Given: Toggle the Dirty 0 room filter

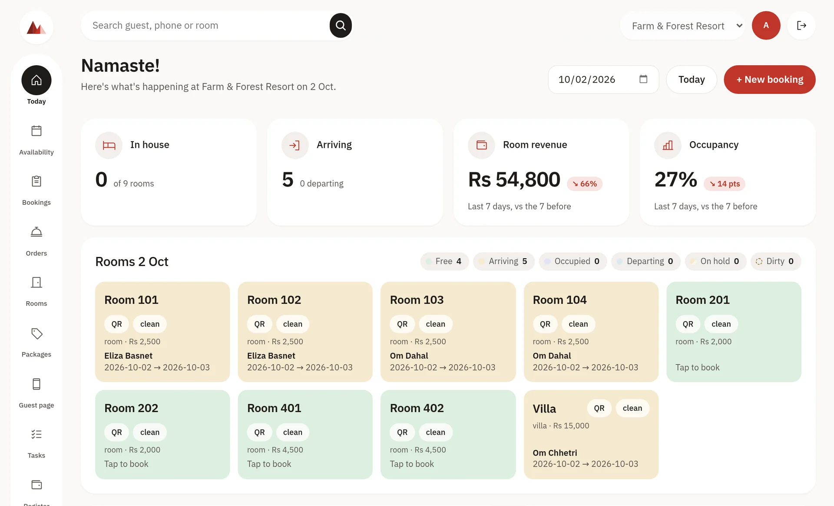Looking at the screenshot, I should coord(776,261).
